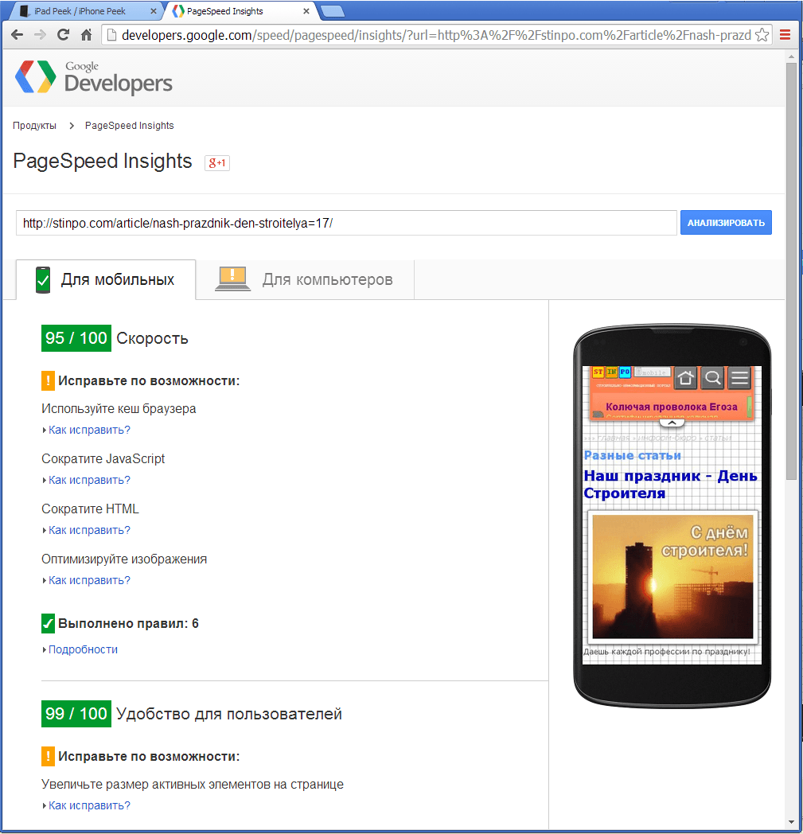Screen dimensions: 803x834
Task: Switch to the Для компьютеров tab
Action: coord(306,280)
